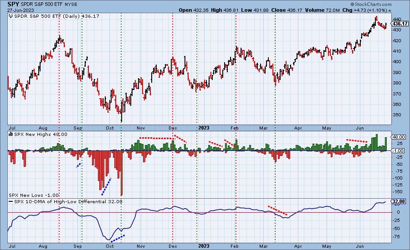This screenshot has height=250, width=410.
Task: Click the 'SPDR S&P 500 ETF (Daily) 436.17' legend
Action: click(x=56, y=16)
